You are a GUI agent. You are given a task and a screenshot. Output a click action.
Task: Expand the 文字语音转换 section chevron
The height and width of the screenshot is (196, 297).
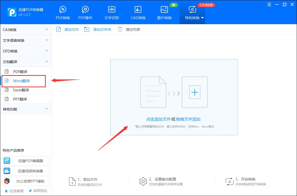pyautogui.click(x=47, y=40)
